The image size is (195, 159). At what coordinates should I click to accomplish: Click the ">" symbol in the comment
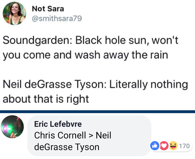point(91,135)
